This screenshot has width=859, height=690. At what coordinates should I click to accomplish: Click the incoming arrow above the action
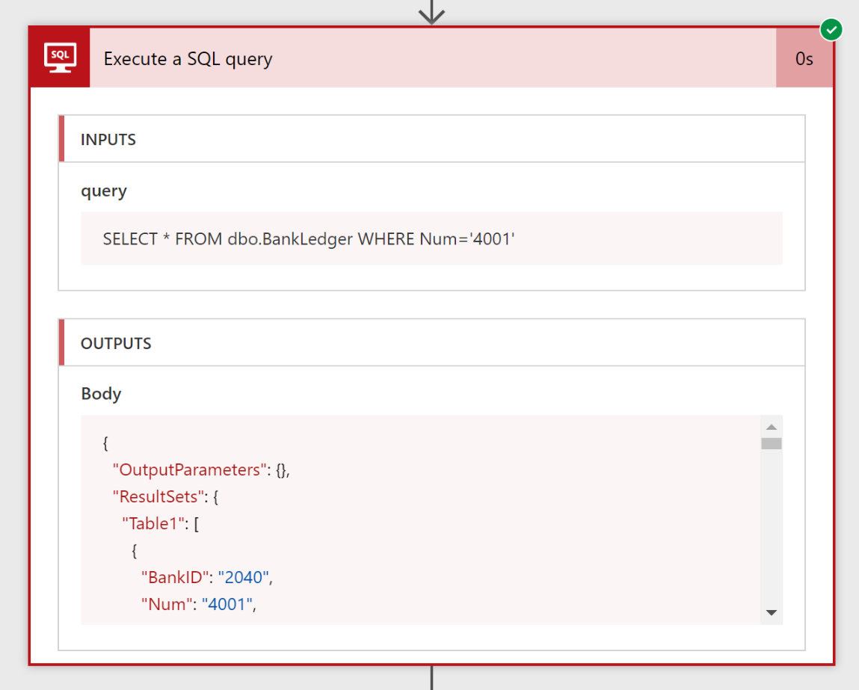point(431,12)
